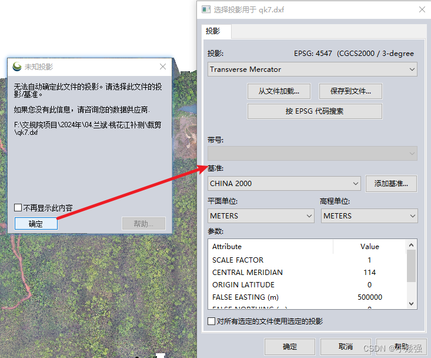Click the Global Mapper icon in 未知投影 title bar
Viewport: 431px width, 358px height.
[x=17, y=67]
